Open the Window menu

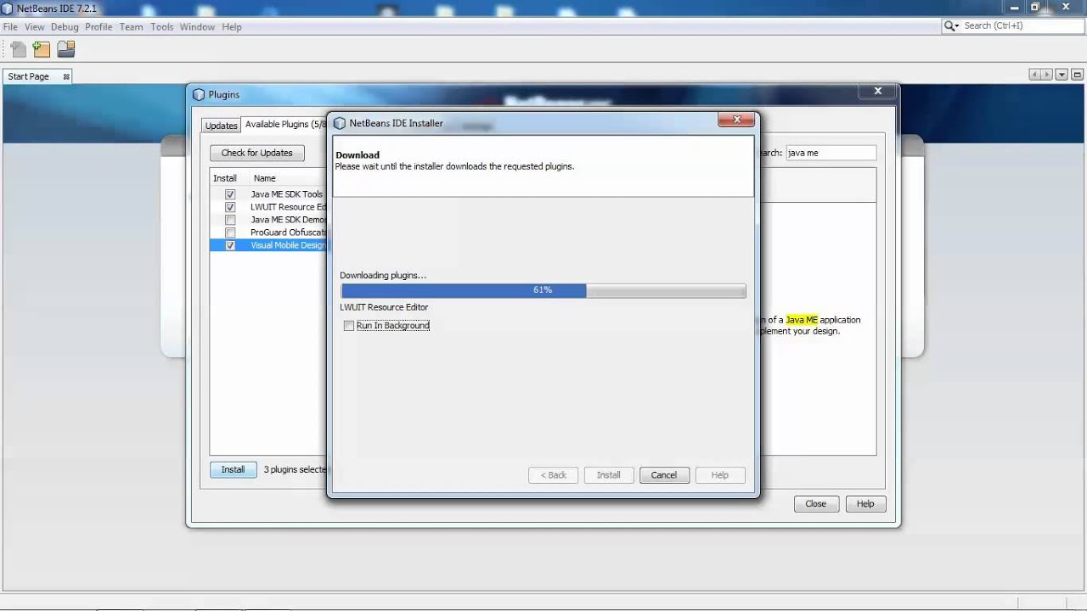197,27
